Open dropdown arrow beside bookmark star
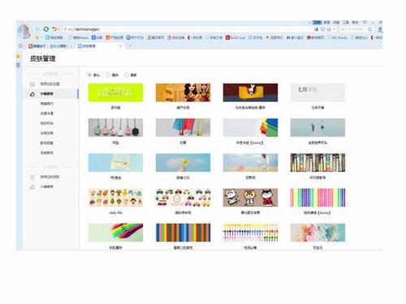Screen dimensions: 406x304 335,29
